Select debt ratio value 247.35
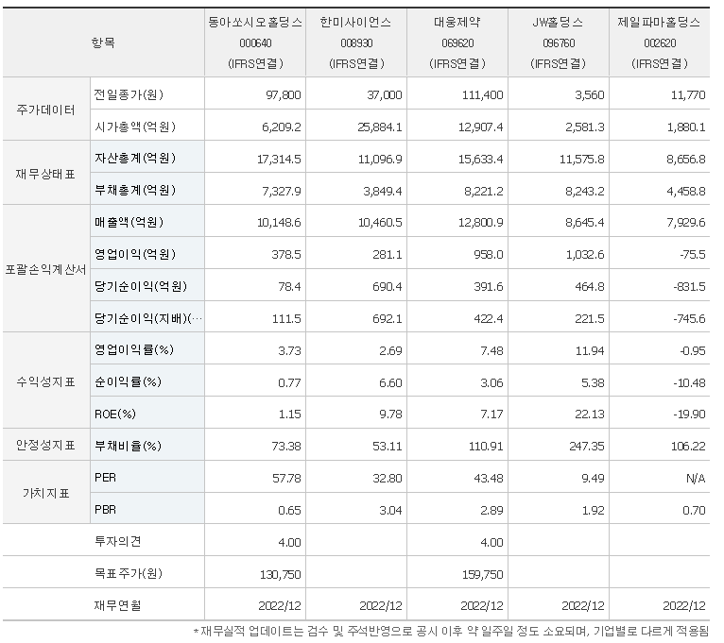This screenshot has width=724, height=643. tap(586, 447)
